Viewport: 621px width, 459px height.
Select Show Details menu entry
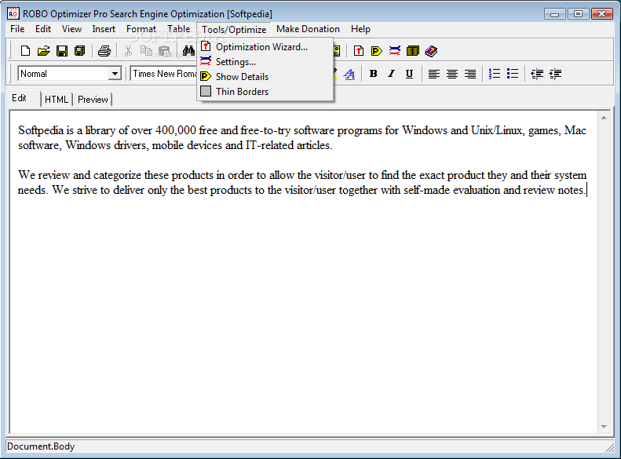pyautogui.click(x=265, y=77)
